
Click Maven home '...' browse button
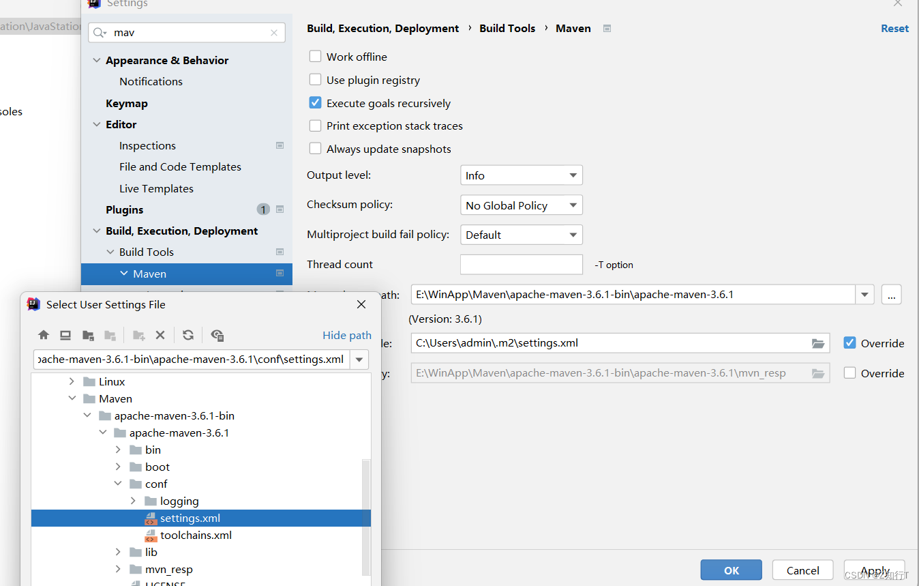click(892, 295)
